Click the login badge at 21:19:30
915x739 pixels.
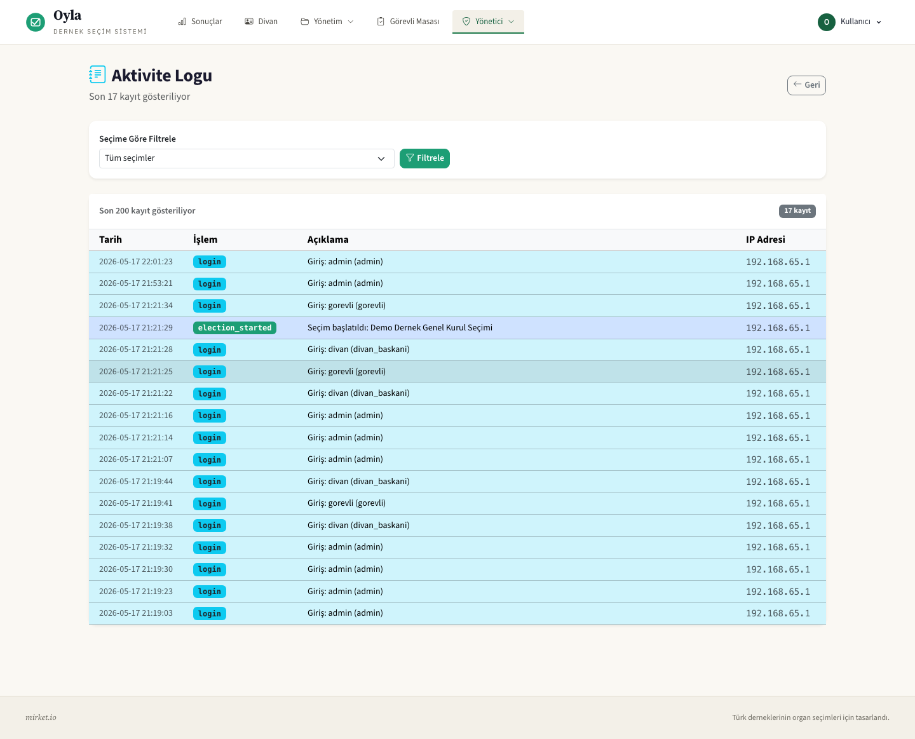pyautogui.click(x=210, y=569)
